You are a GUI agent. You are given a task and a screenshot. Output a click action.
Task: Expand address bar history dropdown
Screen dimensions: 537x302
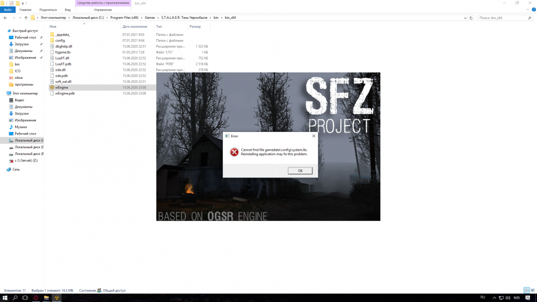click(465, 18)
